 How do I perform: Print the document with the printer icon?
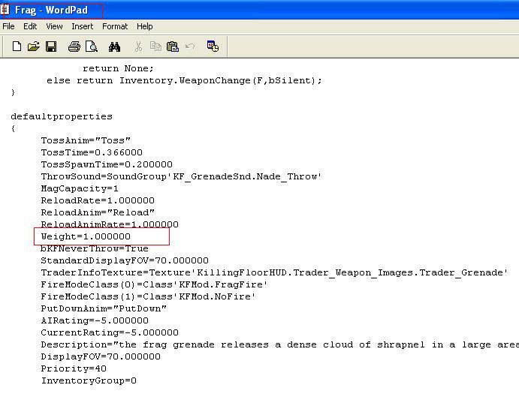(x=74, y=47)
